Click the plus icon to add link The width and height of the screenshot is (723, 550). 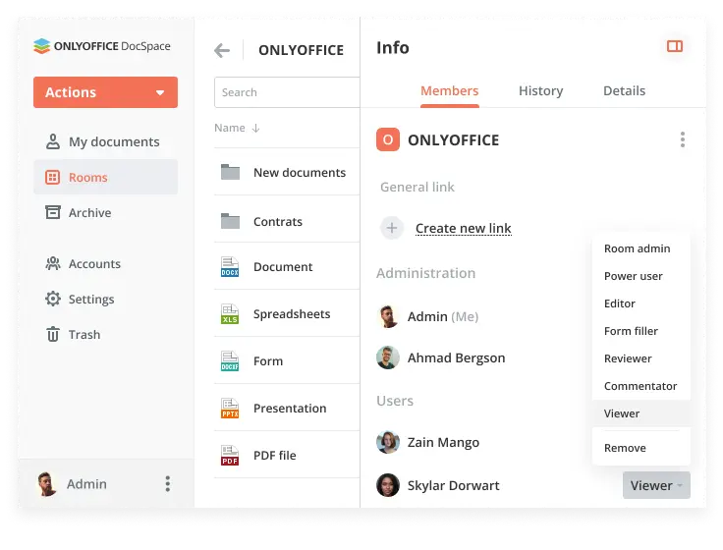point(392,228)
